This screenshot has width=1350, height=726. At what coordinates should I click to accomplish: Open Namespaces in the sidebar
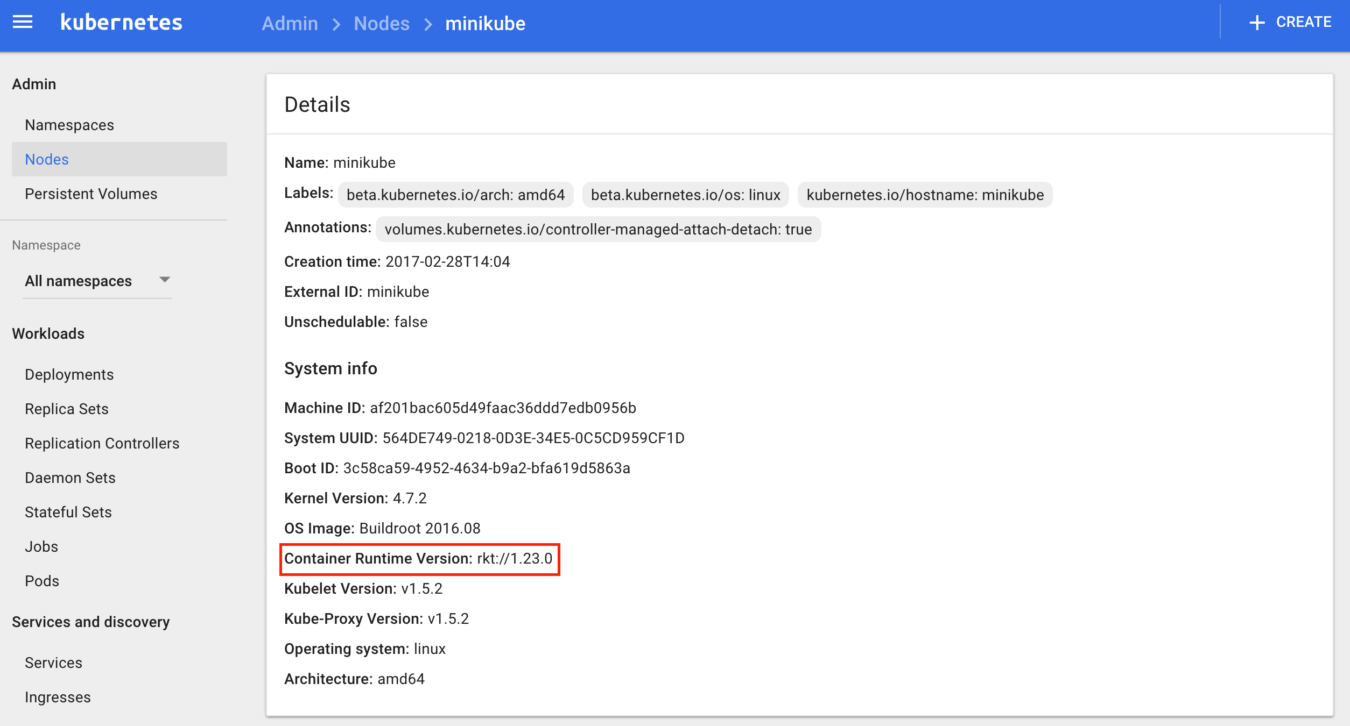(x=69, y=125)
